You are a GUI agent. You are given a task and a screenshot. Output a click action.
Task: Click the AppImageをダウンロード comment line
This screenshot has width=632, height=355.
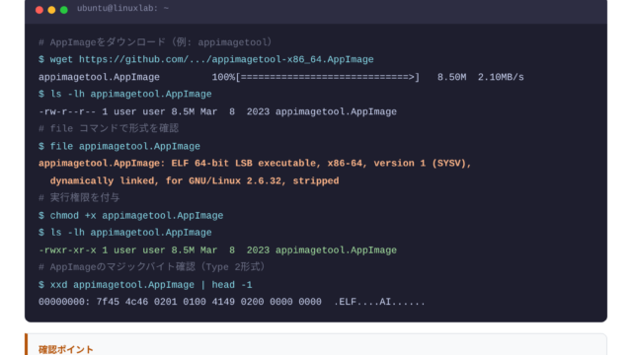pos(155,42)
